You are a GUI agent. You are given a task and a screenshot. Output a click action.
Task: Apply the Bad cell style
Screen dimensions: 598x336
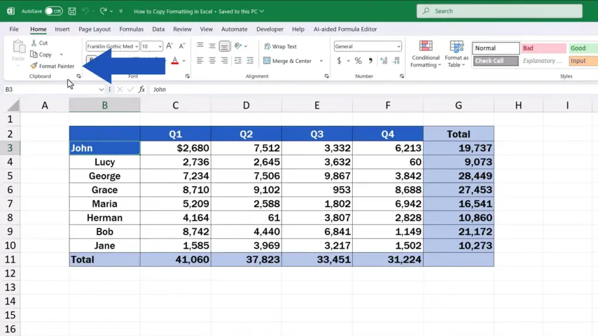543,48
